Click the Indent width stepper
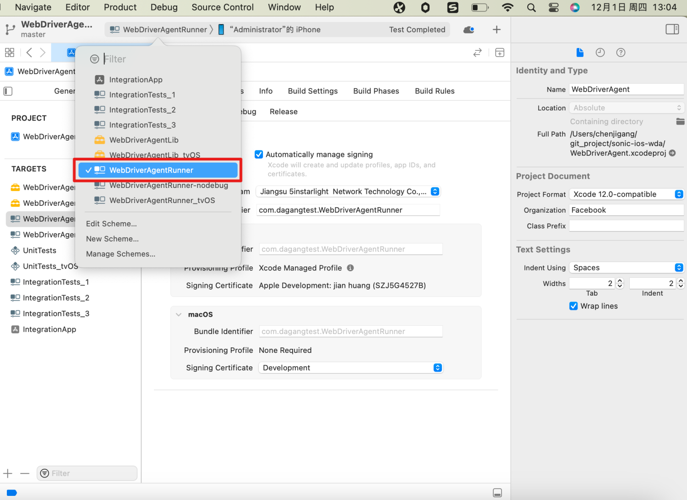 click(681, 284)
